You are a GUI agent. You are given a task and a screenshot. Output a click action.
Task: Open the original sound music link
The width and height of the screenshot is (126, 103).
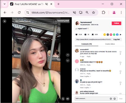click(83, 29)
